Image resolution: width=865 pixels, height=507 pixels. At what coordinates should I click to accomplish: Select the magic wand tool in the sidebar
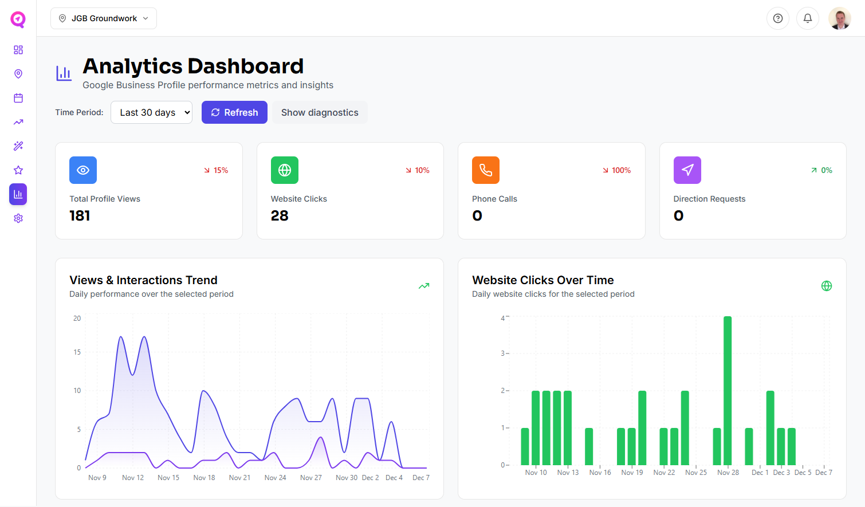pos(18,146)
